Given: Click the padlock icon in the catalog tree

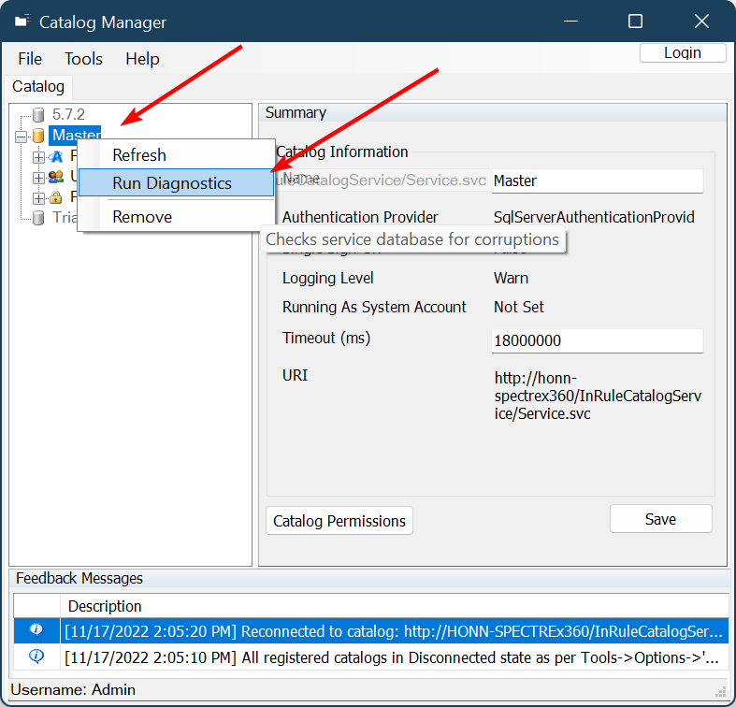Looking at the screenshot, I should tap(56, 197).
